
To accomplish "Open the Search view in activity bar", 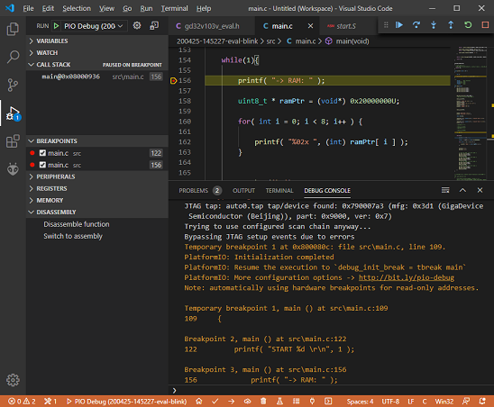I will click(x=13, y=57).
